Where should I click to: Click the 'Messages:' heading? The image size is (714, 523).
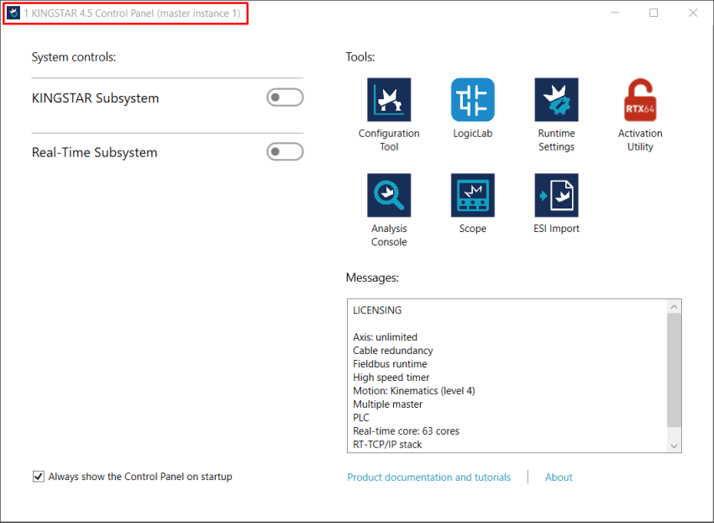(x=372, y=277)
